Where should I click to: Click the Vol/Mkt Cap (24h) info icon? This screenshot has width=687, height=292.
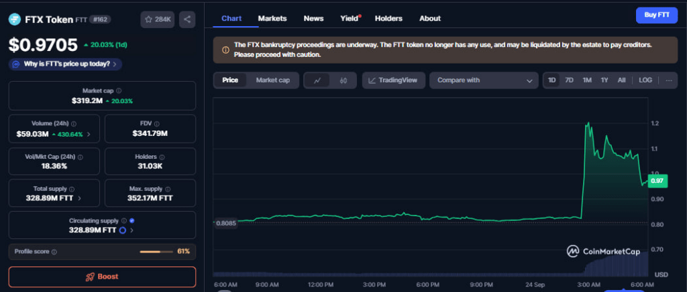coord(81,157)
